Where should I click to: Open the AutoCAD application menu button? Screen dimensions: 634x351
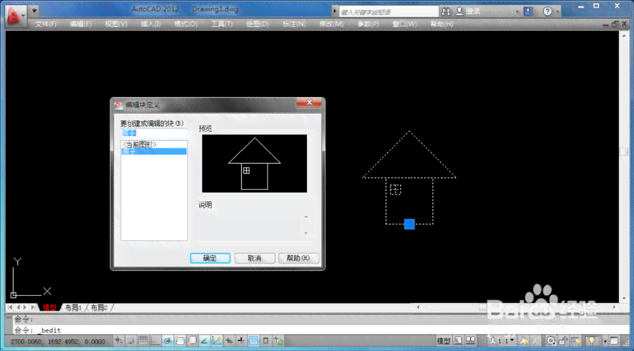coord(15,15)
